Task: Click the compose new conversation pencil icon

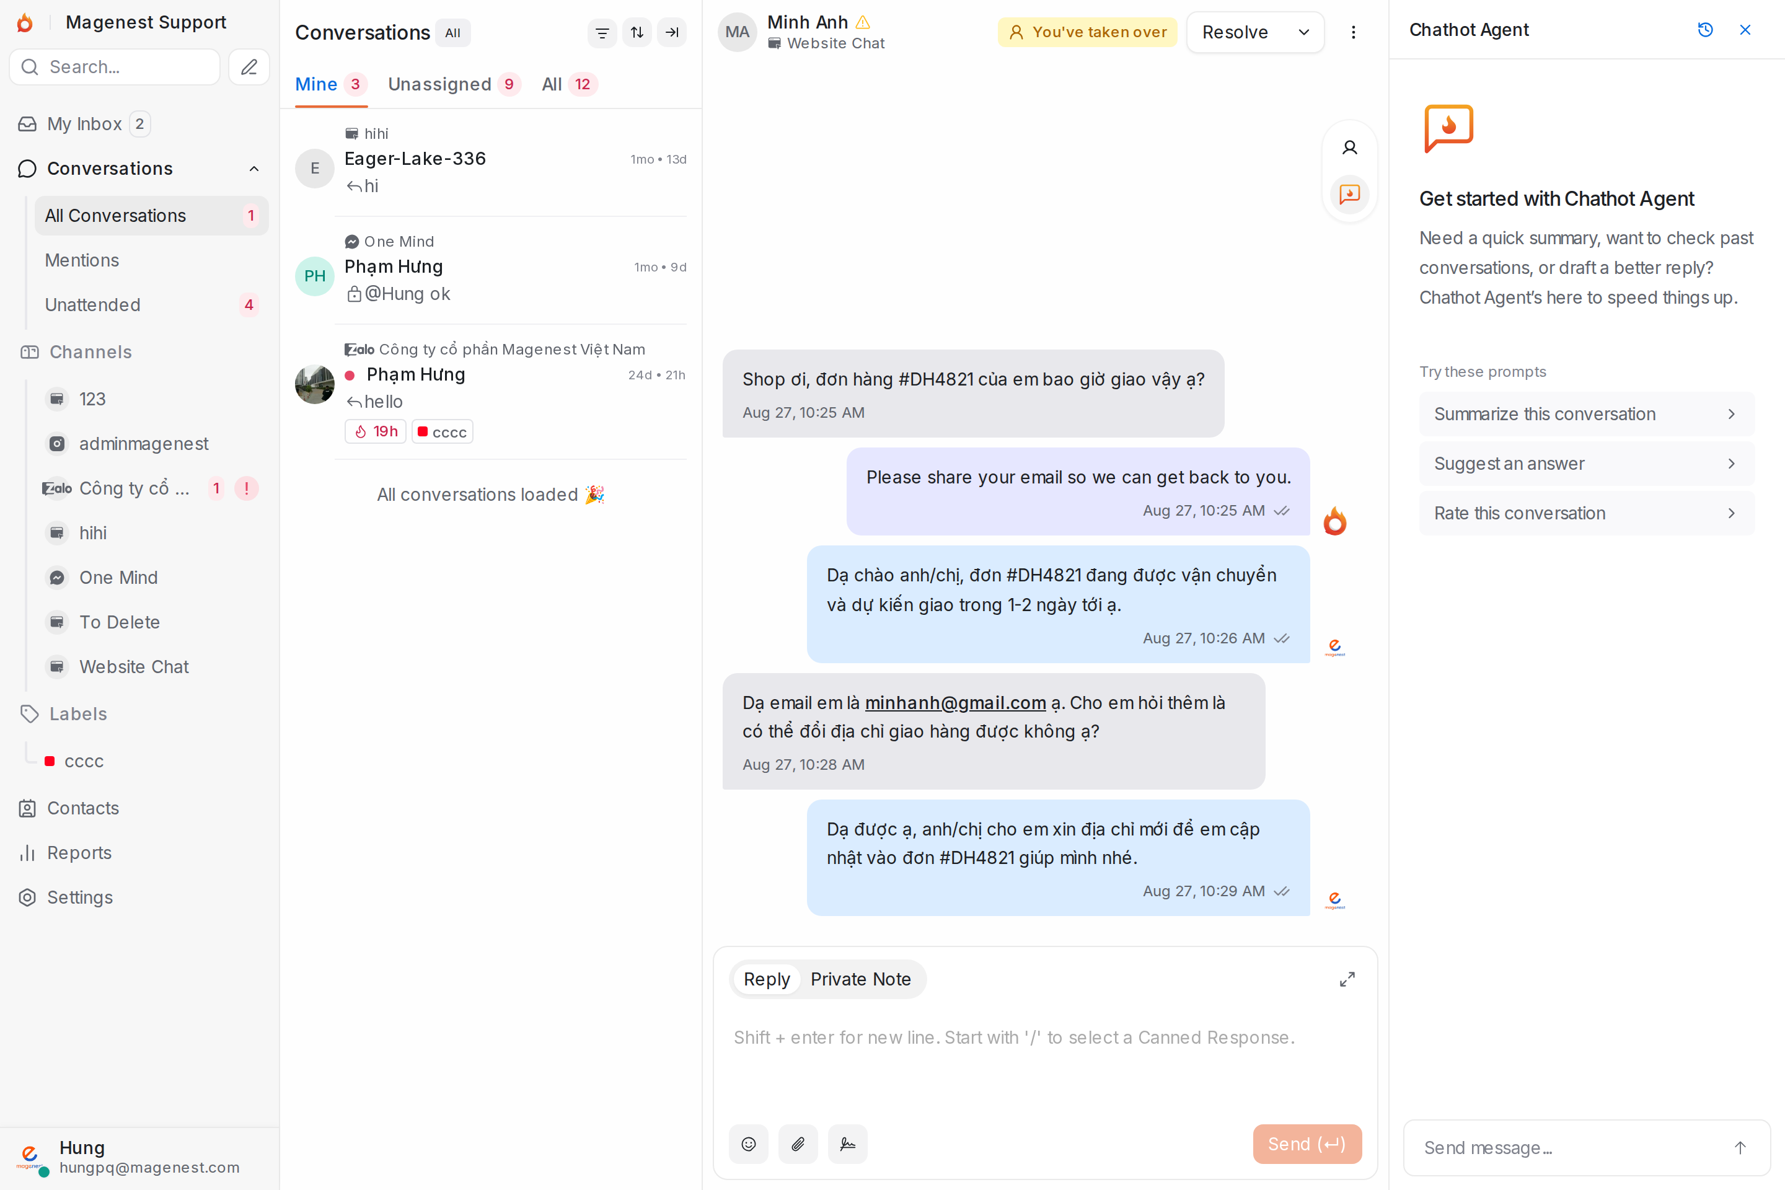Action: (249, 67)
